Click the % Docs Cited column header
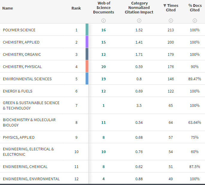 [195, 8]
